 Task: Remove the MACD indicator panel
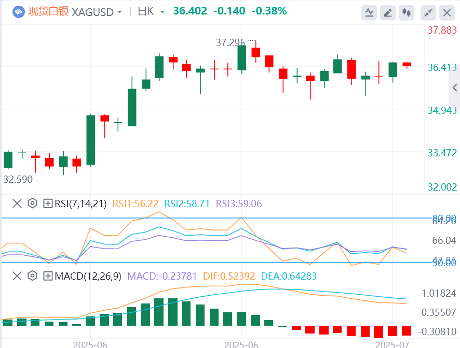point(17,275)
